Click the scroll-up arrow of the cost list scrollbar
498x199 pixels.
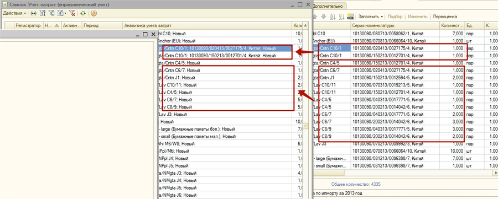pyautogui.click(x=305, y=25)
